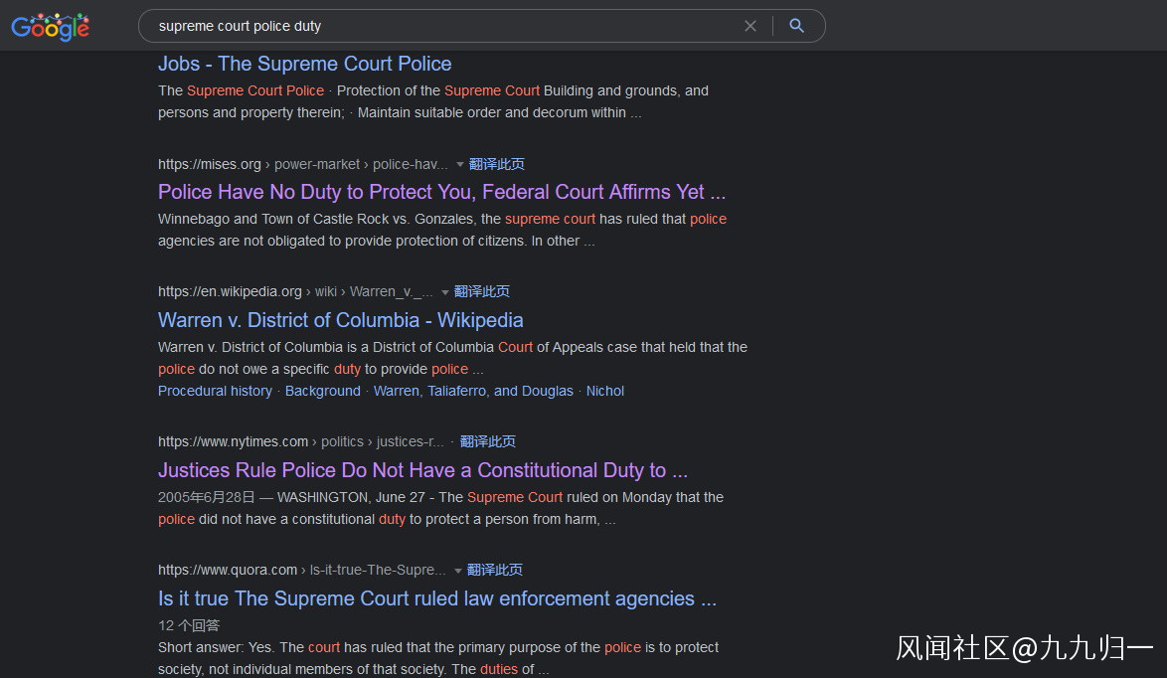Click 翻译此页 for the nytimes.com result
The image size is (1167, 678).
487,442
